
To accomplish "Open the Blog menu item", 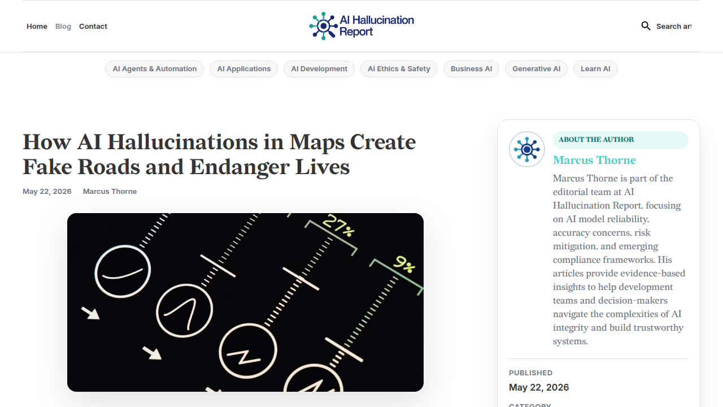I will coord(63,27).
